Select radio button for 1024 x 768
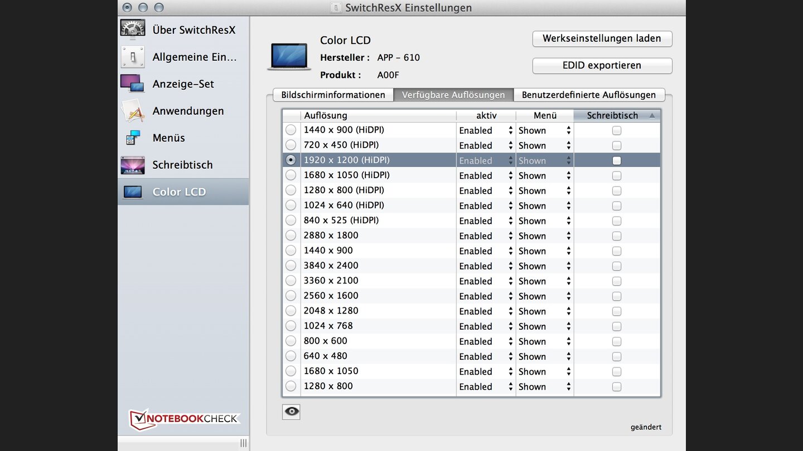Image resolution: width=803 pixels, height=451 pixels. [291, 325]
